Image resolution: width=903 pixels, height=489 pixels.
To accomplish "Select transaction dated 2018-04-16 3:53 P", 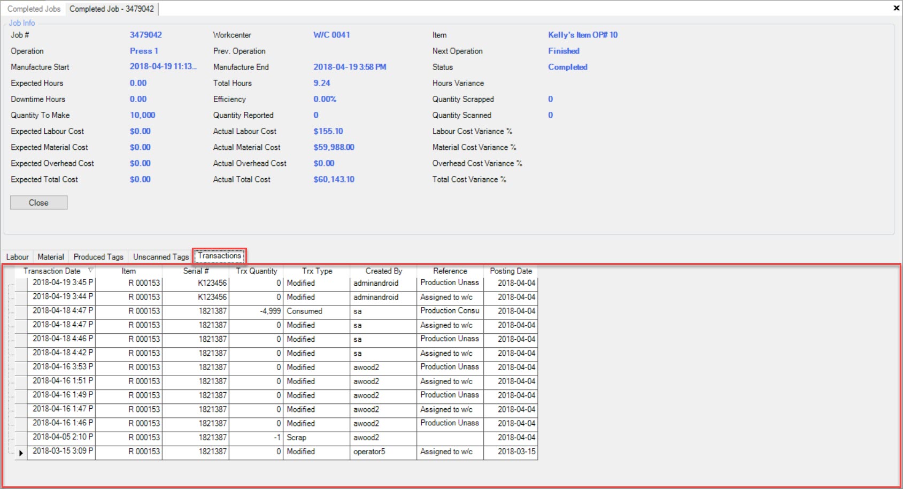I will pyautogui.click(x=61, y=367).
